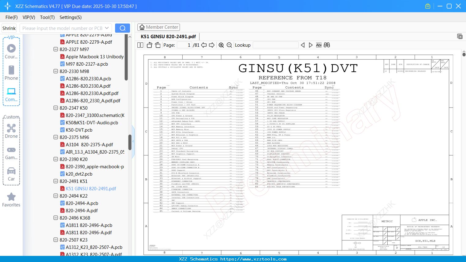466x262 pixels.
Task: Find the next lookup match
Action: tap(311, 45)
